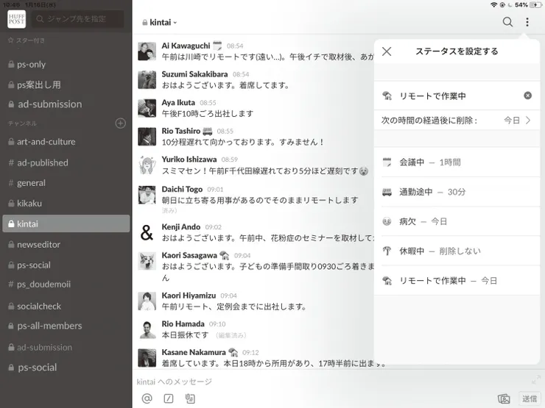Expand the message composer with arrows icon
This screenshot has height=408, width=545.
pos(535,380)
